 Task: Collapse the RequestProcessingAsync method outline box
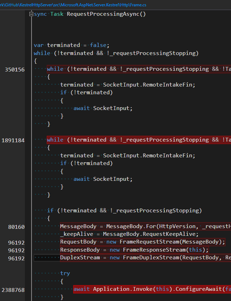pyautogui.click(x=31, y=14)
